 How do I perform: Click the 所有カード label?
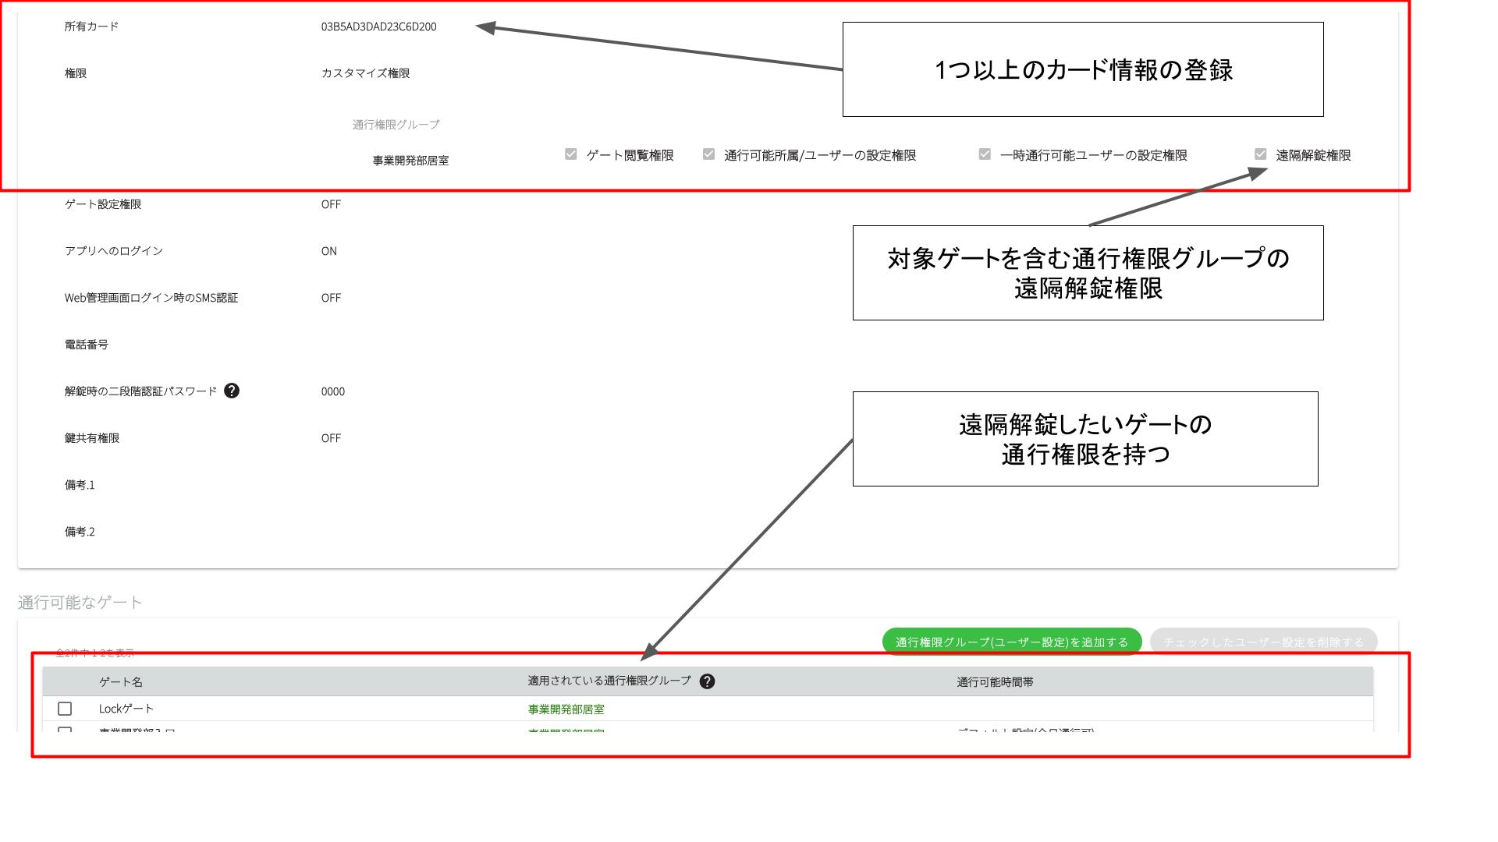(92, 27)
